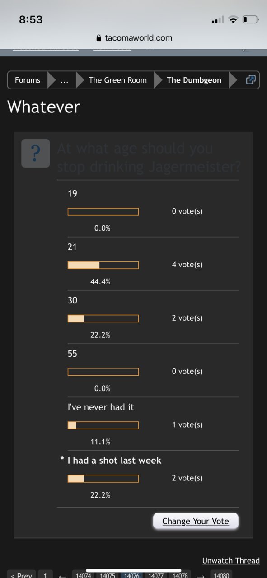Open The Green Room breadcrumb
Viewport: 267px width, 578px height.
click(117, 80)
